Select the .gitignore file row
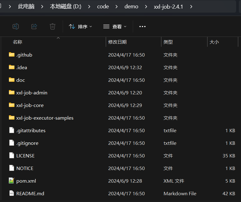The image size is (241, 202). click(x=27, y=143)
